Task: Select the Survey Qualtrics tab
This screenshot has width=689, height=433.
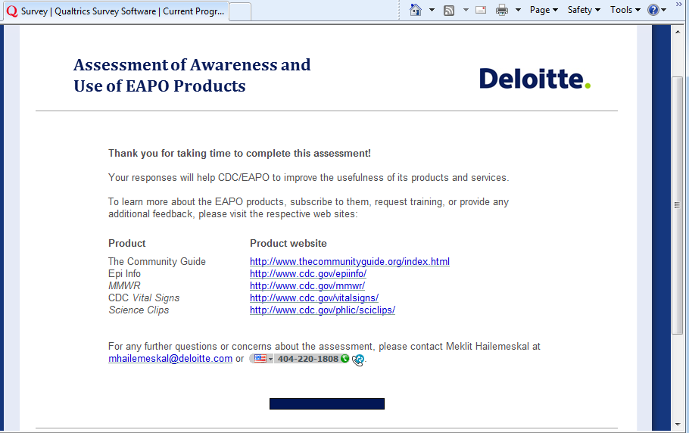Action: (116, 11)
